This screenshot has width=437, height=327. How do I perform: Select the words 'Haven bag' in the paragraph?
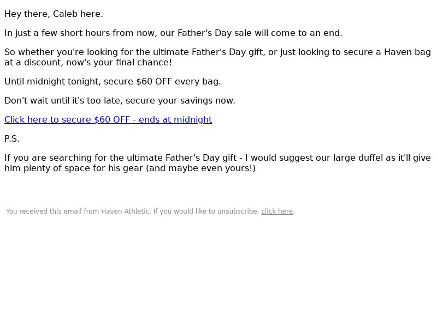408,52
